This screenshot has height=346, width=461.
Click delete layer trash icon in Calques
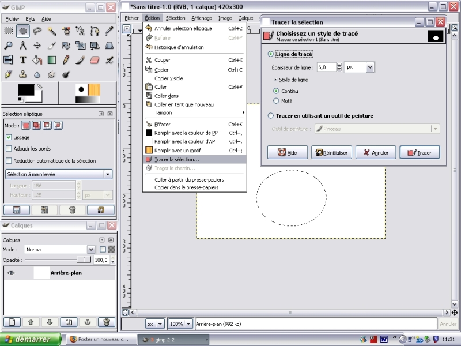(x=107, y=322)
